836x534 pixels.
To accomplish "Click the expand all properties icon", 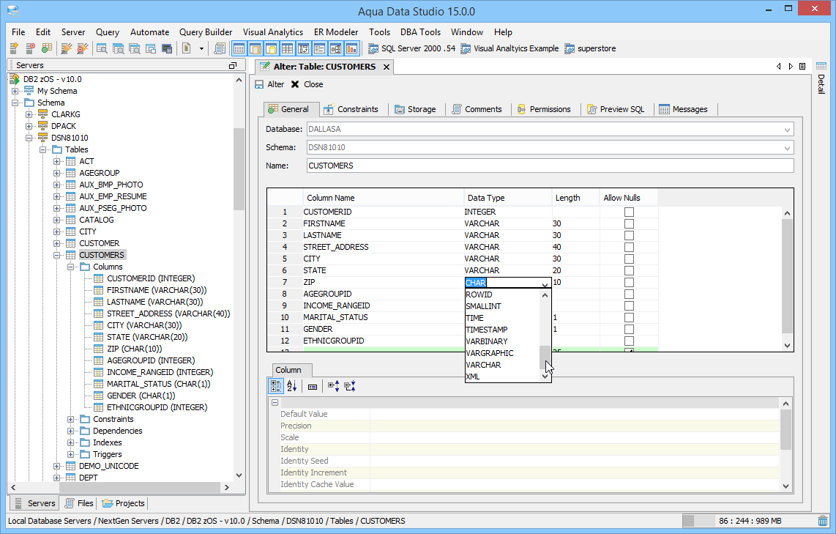I will (333, 386).
